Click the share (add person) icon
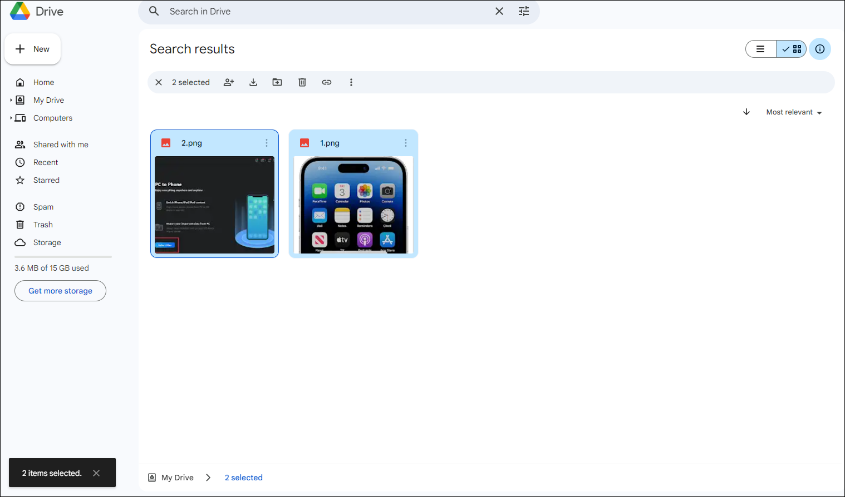The width and height of the screenshot is (845, 497). 229,82
